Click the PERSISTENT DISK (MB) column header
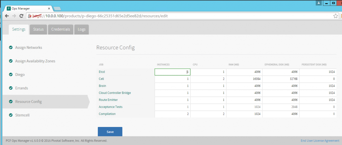 [314, 64]
